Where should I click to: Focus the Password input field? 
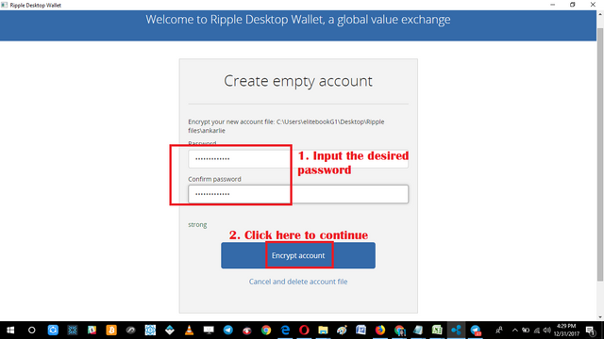(x=298, y=159)
